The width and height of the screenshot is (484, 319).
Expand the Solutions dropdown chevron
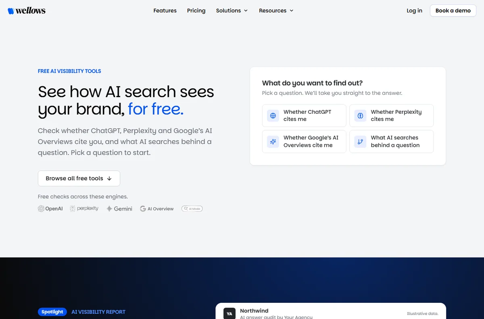tap(246, 11)
